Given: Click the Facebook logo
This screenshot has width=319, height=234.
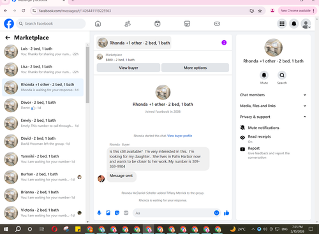Looking at the screenshot, I should point(9,24).
